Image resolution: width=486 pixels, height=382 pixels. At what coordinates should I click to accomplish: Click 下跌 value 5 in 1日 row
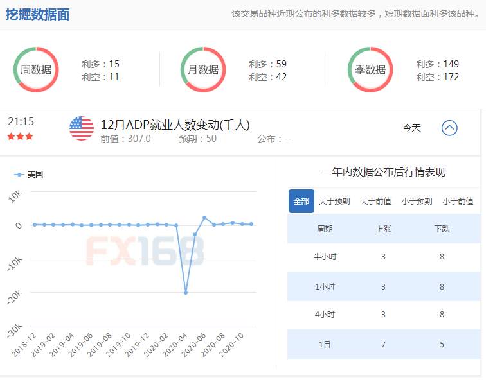tap(442, 344)
